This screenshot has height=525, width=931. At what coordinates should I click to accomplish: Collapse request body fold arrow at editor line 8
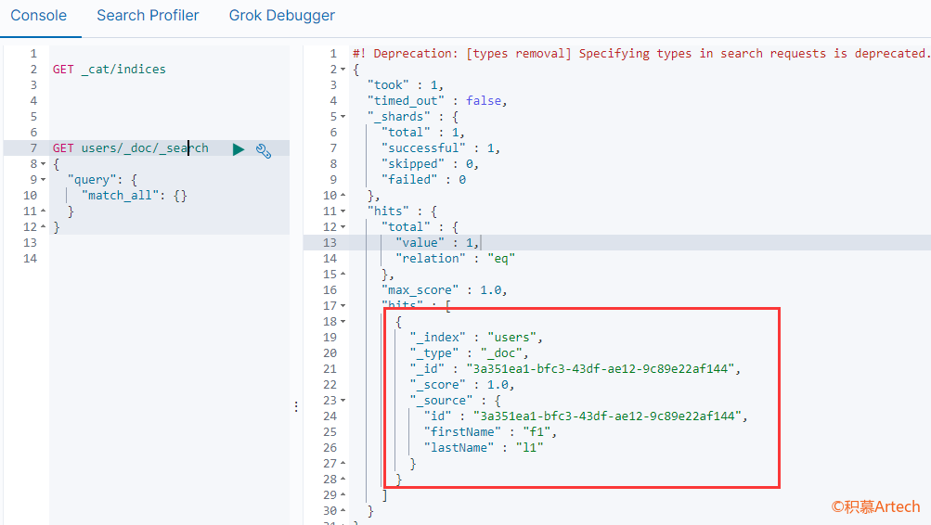coord(44,164)
